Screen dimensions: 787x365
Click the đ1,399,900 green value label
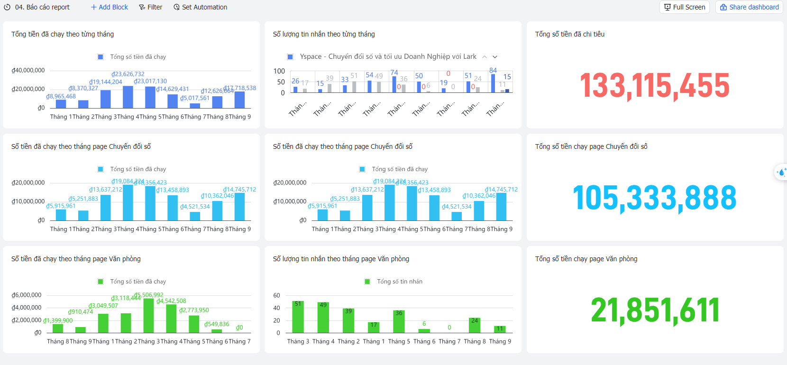(58, 321)
